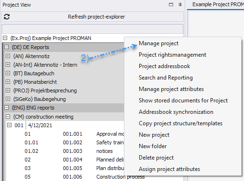This screenshot has height=181, width=244.
Task: Select (AN) Aktennotiz tree row
Action: pyautogui.click(x=32, y=56)
